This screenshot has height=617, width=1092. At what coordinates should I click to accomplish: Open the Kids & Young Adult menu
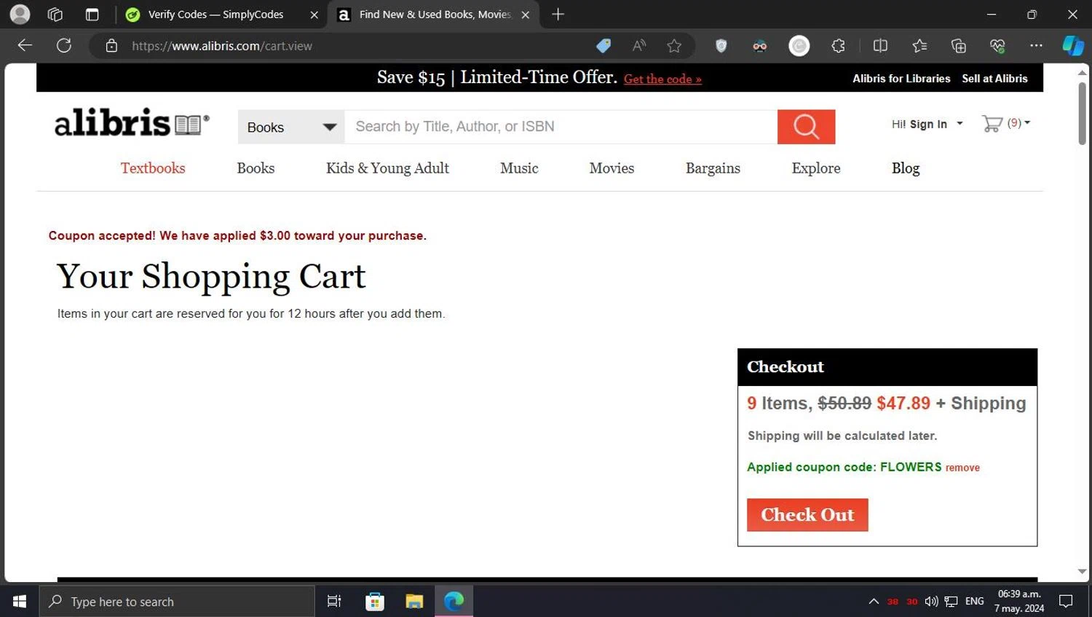(387, 168)
